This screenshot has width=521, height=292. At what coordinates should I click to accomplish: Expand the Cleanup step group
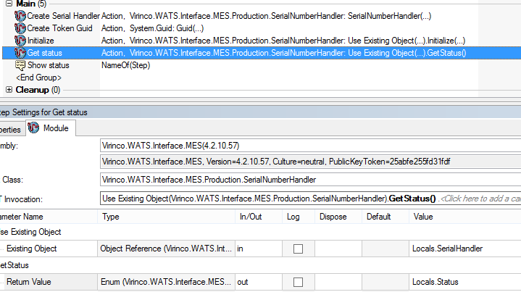[x=9, y=90]
